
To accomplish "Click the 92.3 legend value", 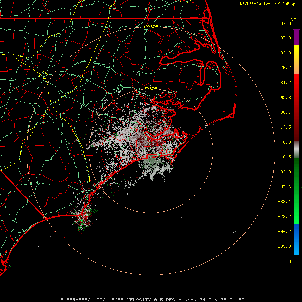I will [286, 53].
